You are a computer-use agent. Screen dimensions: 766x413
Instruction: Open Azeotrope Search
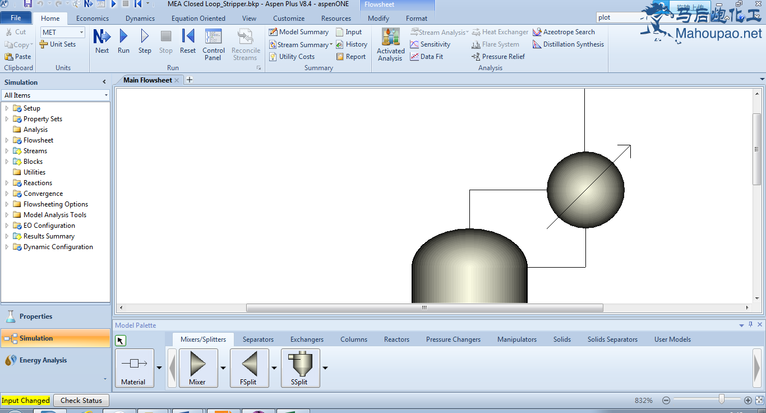tap(564, 32)
